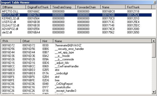
Task: Click Hint value 02B5
Action: [x=46, y=70]
